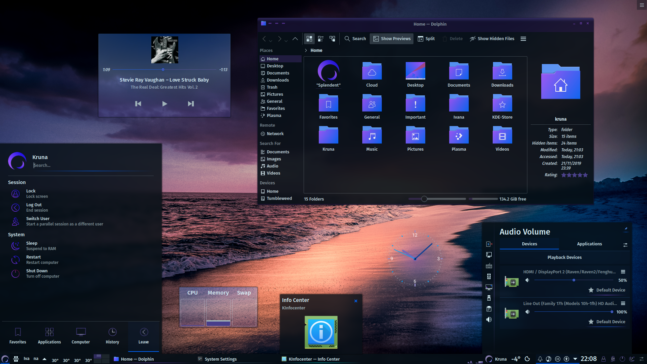This screenshot has height=364, width=647.
Task: Click the Split view button
Action: 426,39
